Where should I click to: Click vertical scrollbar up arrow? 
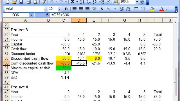click(x=175, y=23)
